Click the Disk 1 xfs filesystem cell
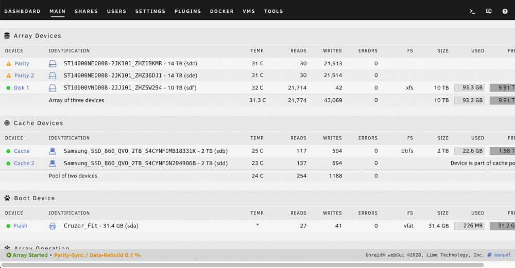 pos(409,87)
